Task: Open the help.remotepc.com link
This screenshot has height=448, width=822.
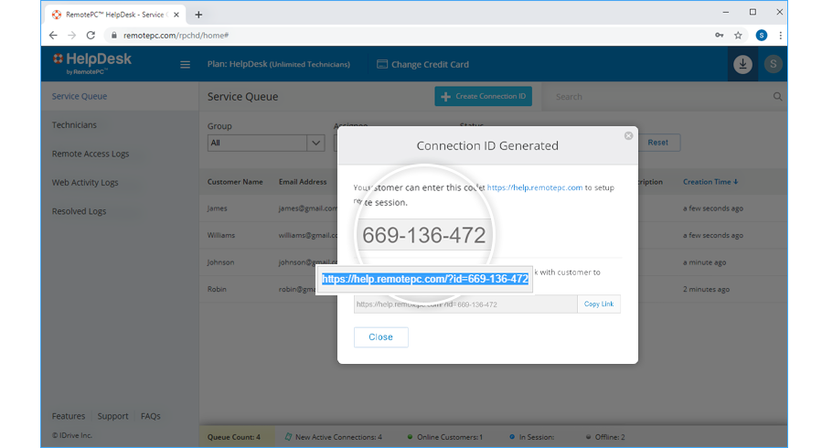Action: [x=535, y=187]
